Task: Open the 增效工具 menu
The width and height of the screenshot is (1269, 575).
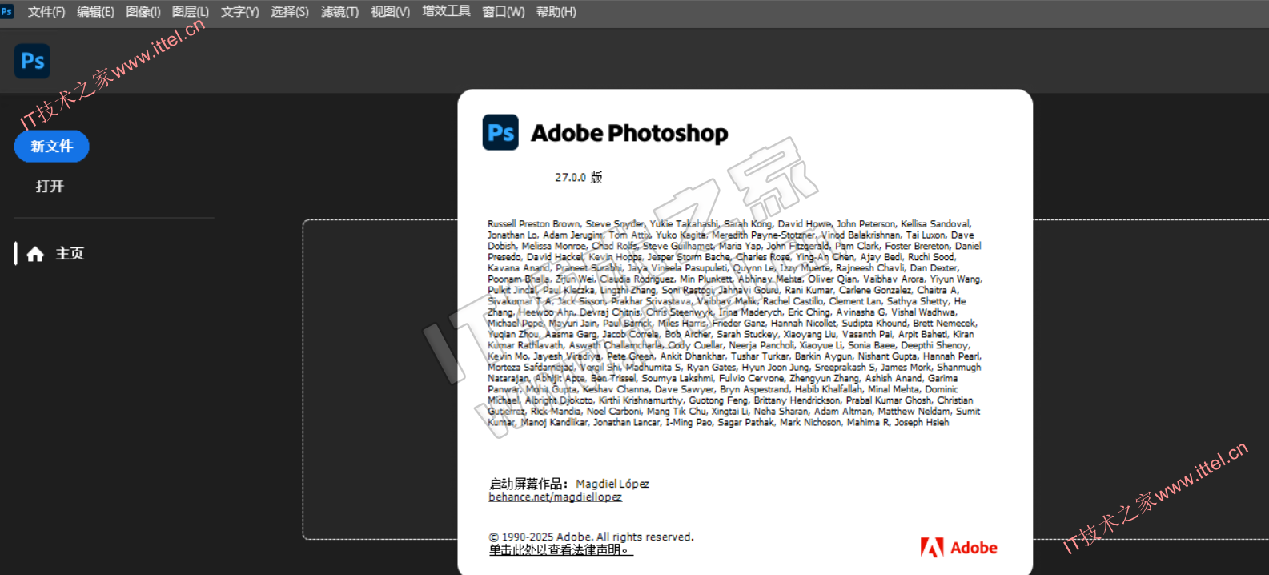Action: [446, 12]
